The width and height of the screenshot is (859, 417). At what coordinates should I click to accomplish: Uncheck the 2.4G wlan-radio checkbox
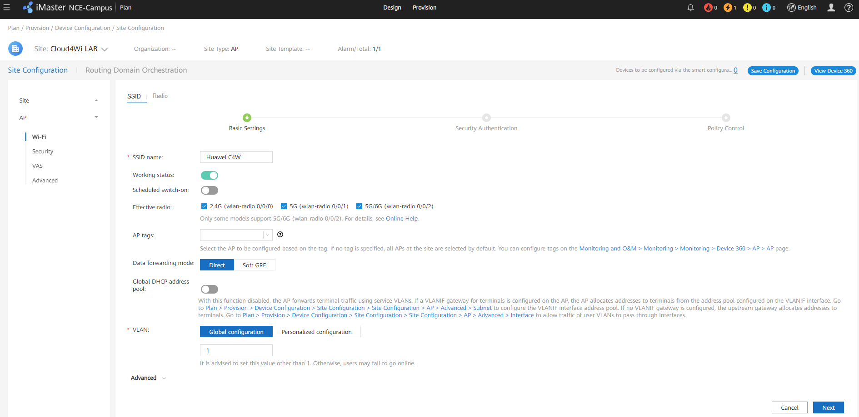click(204, 206)
